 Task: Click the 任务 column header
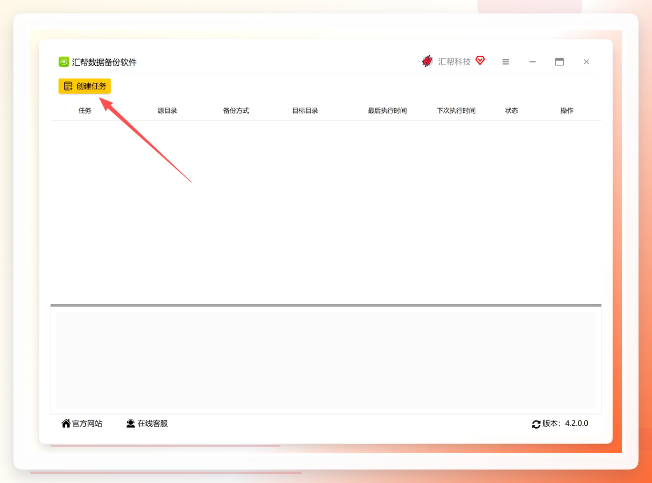coord(85,111)
